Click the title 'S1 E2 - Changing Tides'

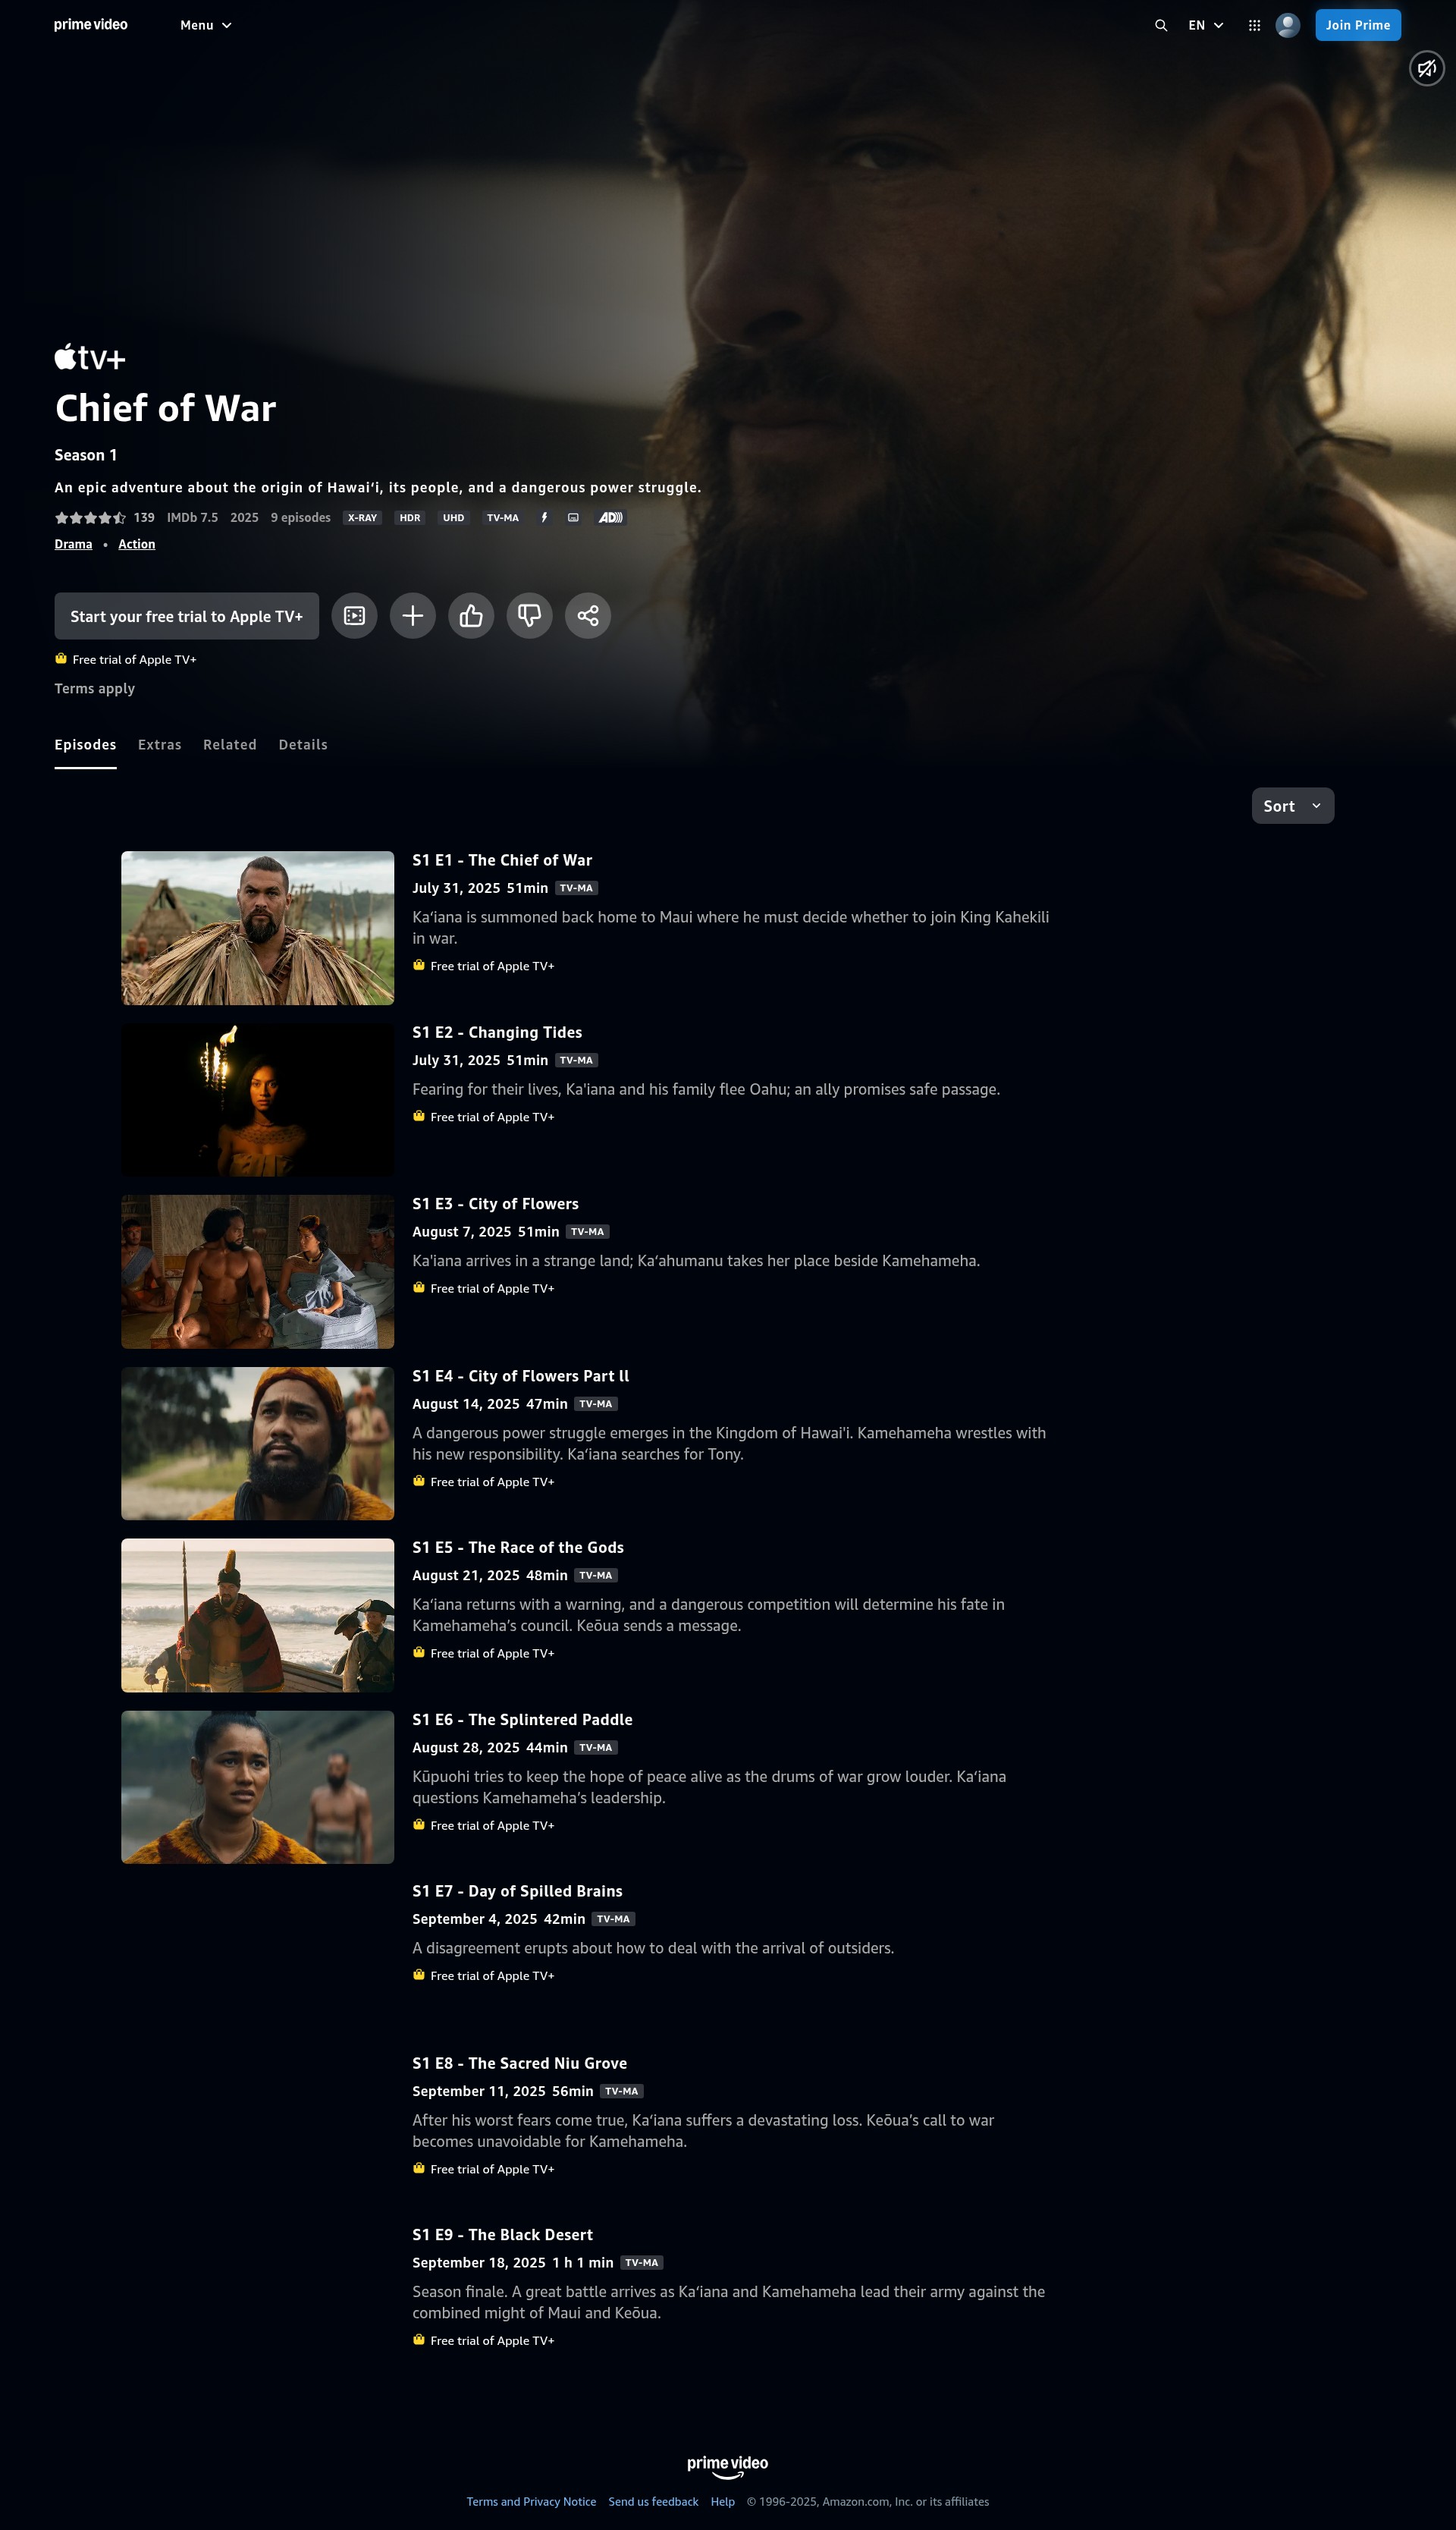(x=497, y=1032)
